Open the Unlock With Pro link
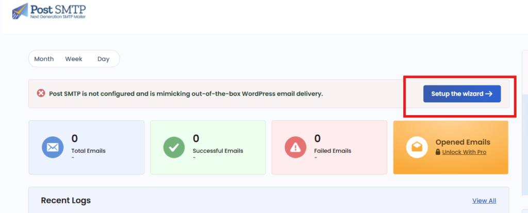This screenshot has height=213, width=528. tap(464, 152)
